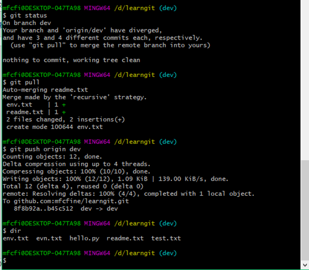This screenshot has height=270, width=309.
Task: Click the 'env.txt | 1 +' diffstat row
Action: tap(36, 105)
